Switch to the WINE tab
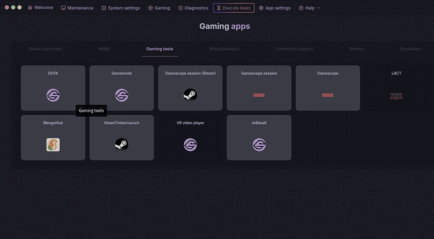This screenshot has width=434, height=239. (x=104, y=49)
